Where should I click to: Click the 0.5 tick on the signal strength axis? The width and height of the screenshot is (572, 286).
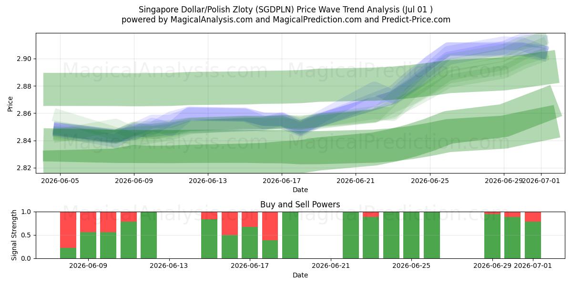coord(27,235)
